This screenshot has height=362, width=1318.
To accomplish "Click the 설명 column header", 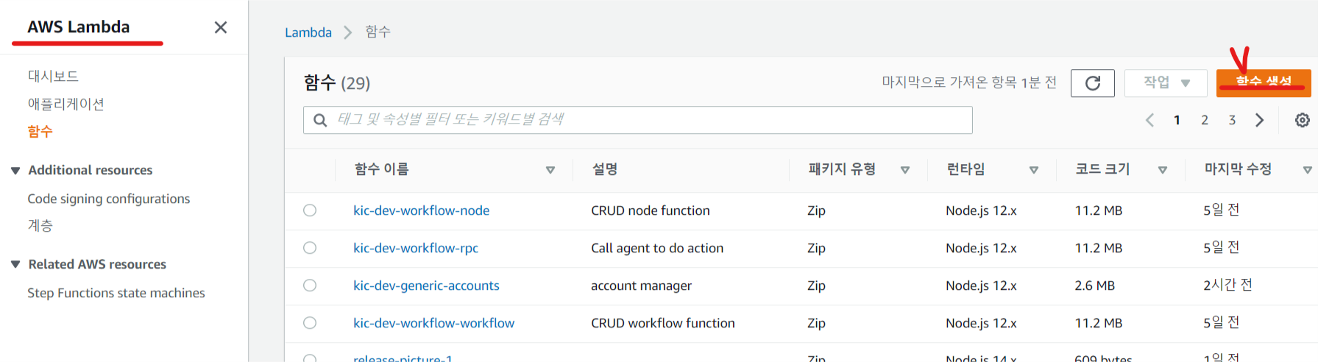I will click(605, 169).
